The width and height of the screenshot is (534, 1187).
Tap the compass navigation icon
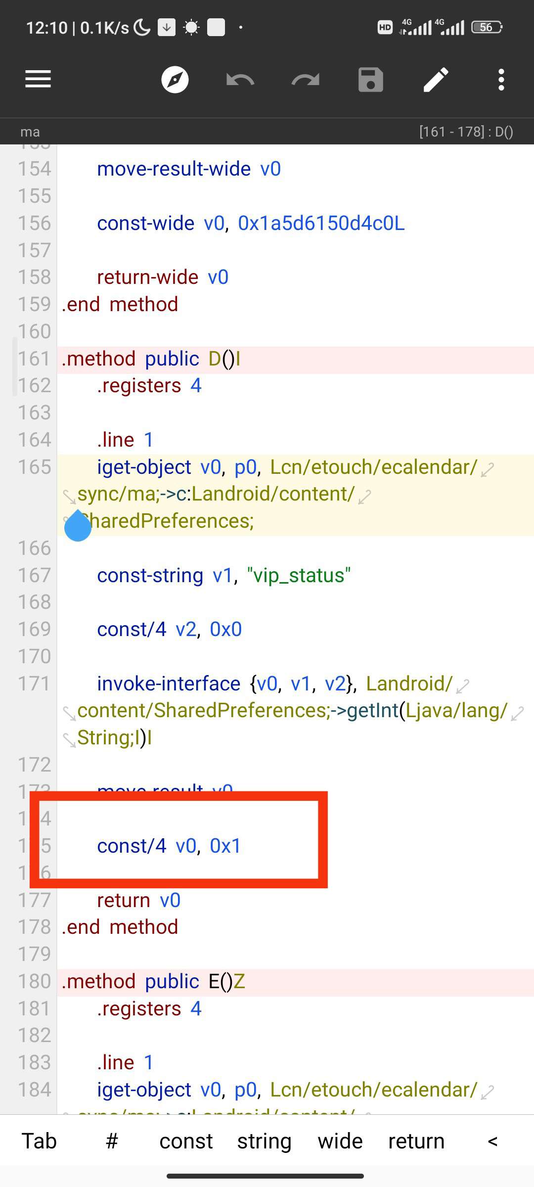[x=175, y=79]
